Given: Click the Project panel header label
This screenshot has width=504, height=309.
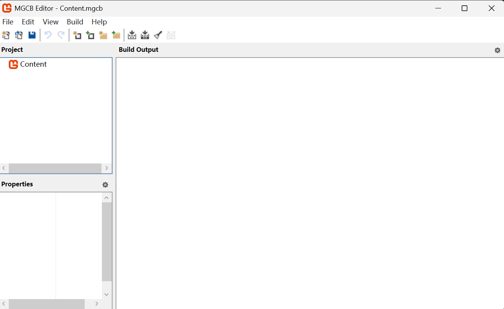Looking at the screenshot, I should [12, 50].
